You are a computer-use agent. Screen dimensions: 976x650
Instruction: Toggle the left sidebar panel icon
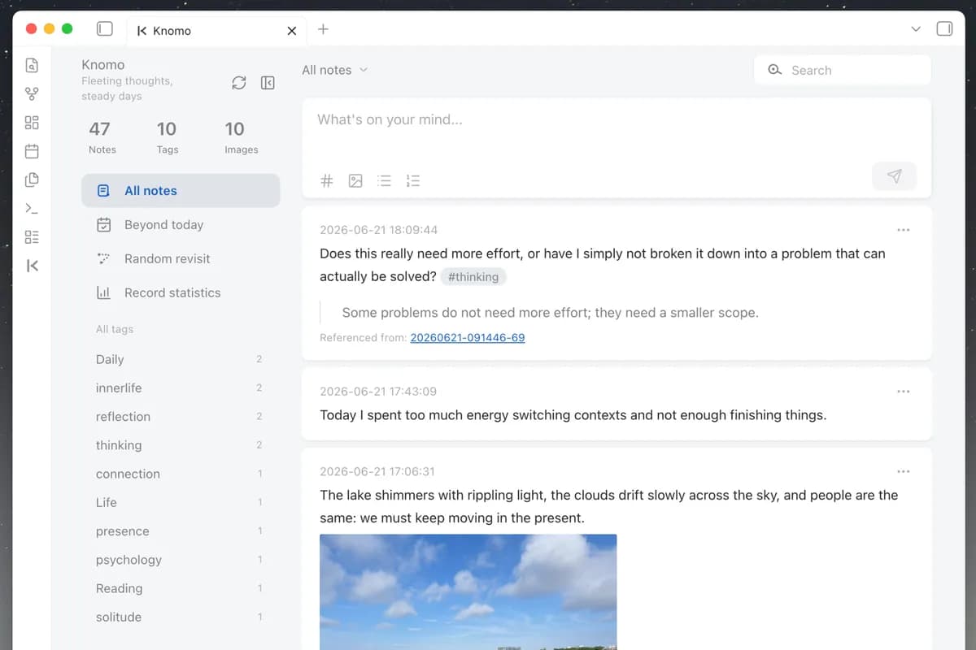(105, 29)
